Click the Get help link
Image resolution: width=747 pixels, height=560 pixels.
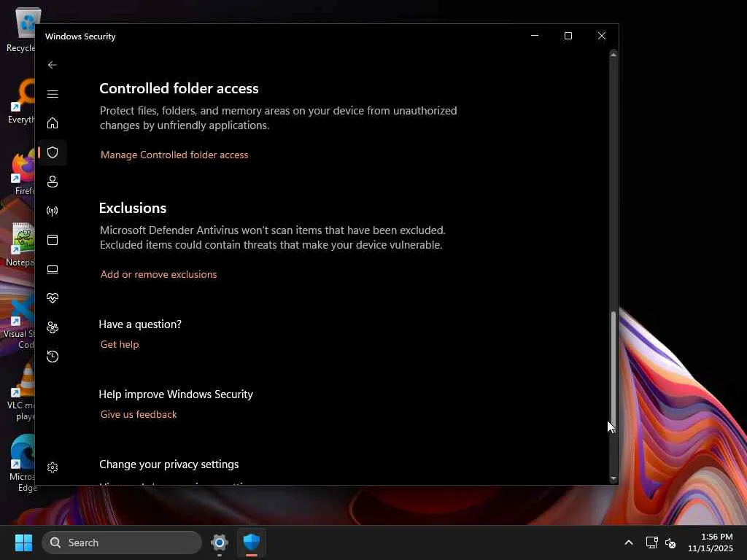(120, 344)
